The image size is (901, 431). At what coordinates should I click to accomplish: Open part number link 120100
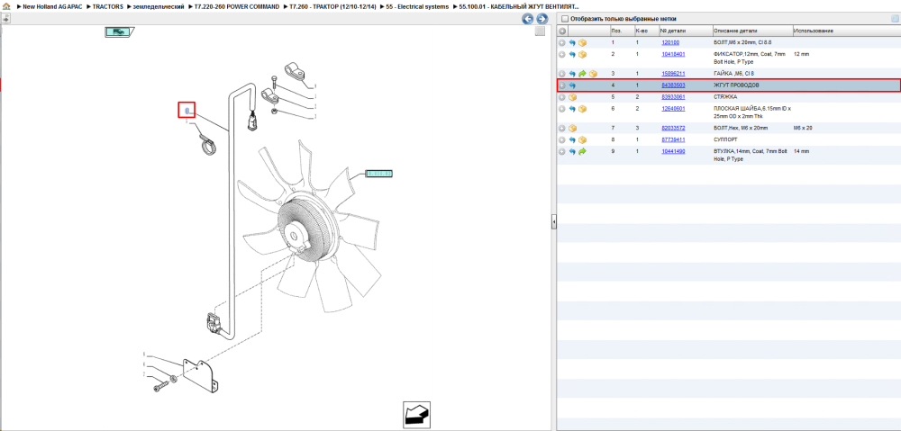click(x=670, y=43)
